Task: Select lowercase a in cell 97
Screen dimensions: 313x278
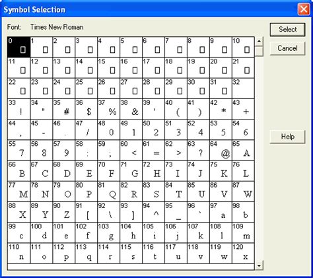Action: 221,212
